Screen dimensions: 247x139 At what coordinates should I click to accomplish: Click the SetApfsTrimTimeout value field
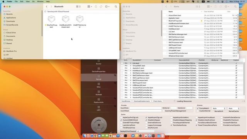pyautogui.click(x=145, y=131)
